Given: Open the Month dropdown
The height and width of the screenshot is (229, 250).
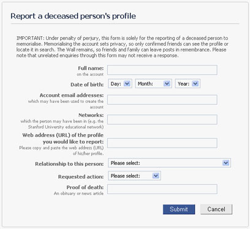Looking at the screenshot, I should coord(153,84).
